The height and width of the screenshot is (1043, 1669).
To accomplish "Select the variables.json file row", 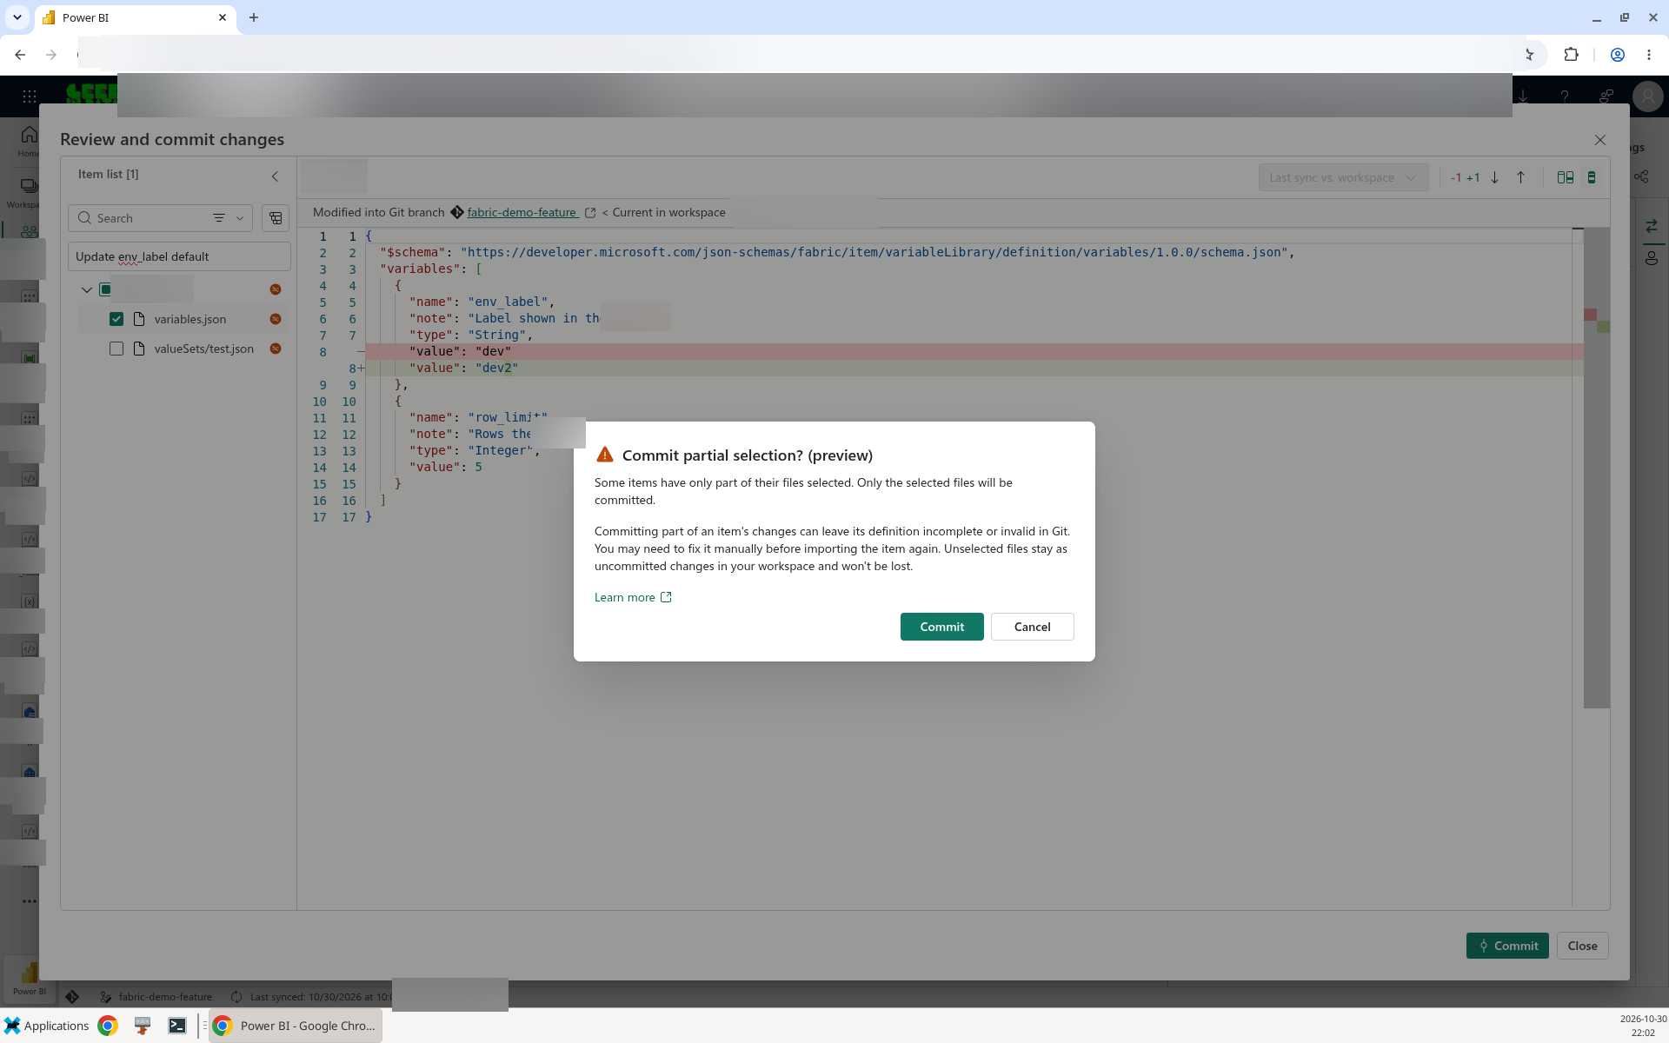I will pyautogui.click(x=183, y=319).
